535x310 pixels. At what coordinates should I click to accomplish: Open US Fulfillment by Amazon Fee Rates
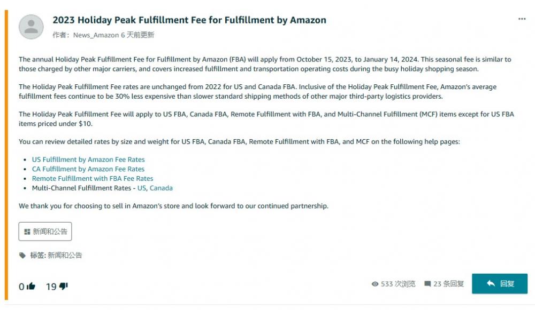tap(88, 159)
